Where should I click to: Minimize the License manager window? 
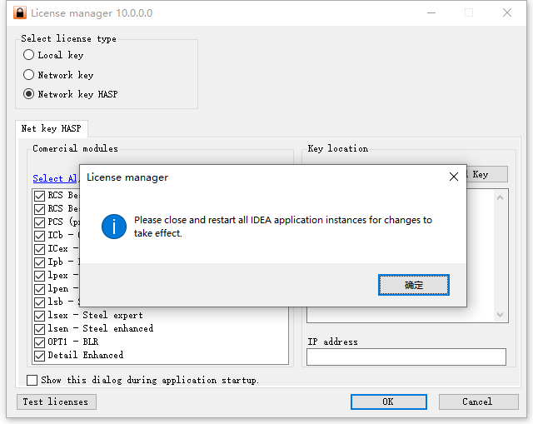coord(431,13)
